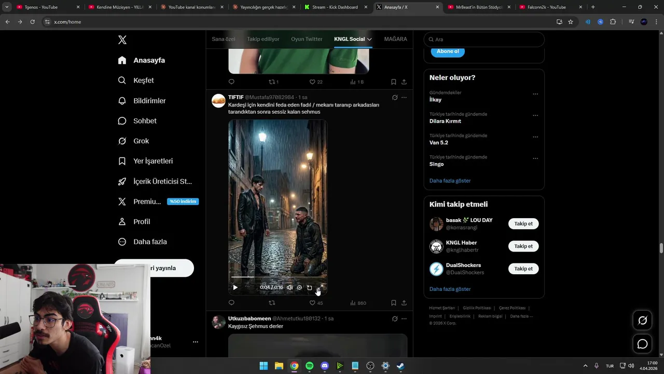
Task: Open floating Grok button
Action: point(642,320)
